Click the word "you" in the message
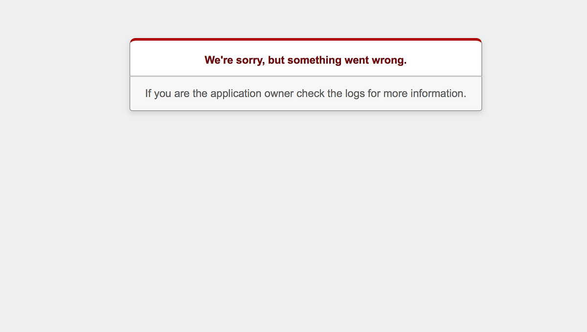Screen dimensions: 587x332 click(163, 93)
